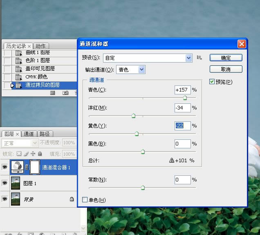The image size is (260, 235).
Task: Click the preset options menu icon
Action: [x=199, y=58]
